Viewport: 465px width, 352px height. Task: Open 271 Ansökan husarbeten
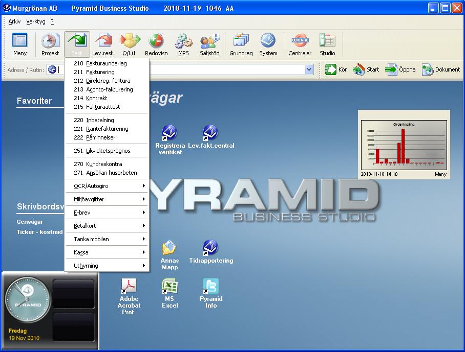(x=107, y=173)
